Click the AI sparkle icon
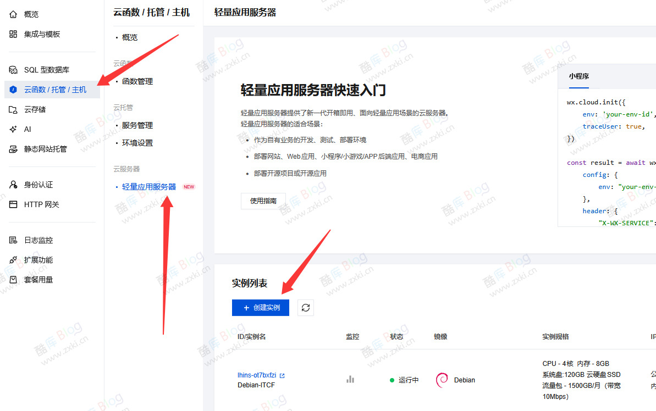This screenshot has height=411, width=656. pyautogui.click(x=13, y=129)
